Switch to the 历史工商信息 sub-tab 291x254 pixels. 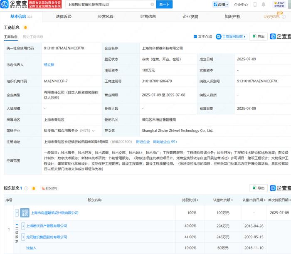(33, 37)
